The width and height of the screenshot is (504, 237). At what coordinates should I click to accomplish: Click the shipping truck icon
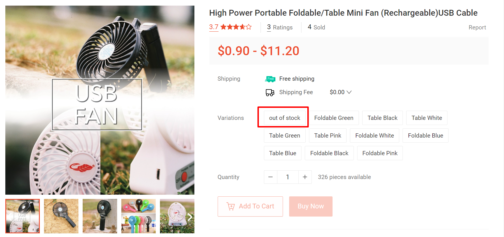270,92
